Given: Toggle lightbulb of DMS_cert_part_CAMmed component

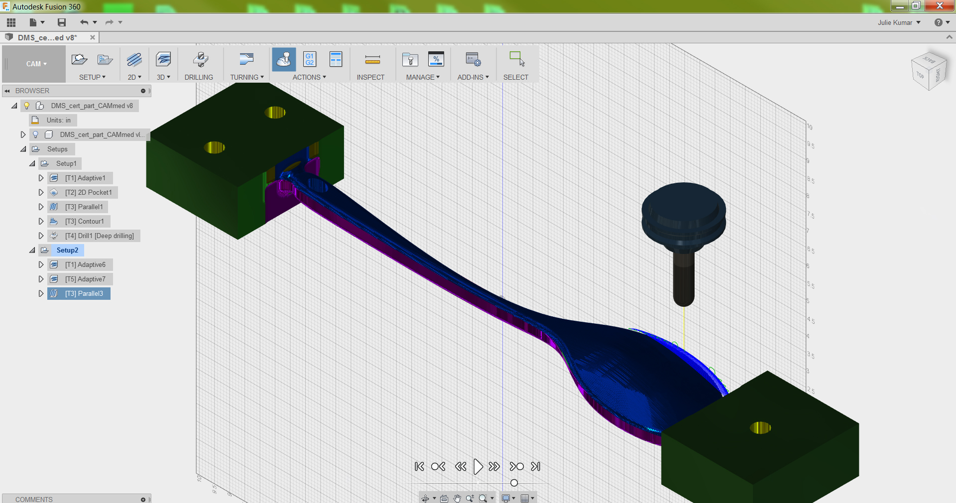Looking at the screenshot, I should [36, 134].
